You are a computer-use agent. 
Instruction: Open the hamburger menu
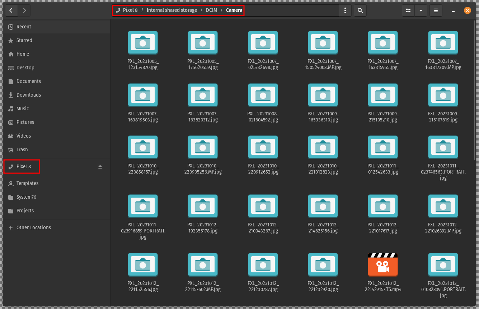(x=436, y=10)
